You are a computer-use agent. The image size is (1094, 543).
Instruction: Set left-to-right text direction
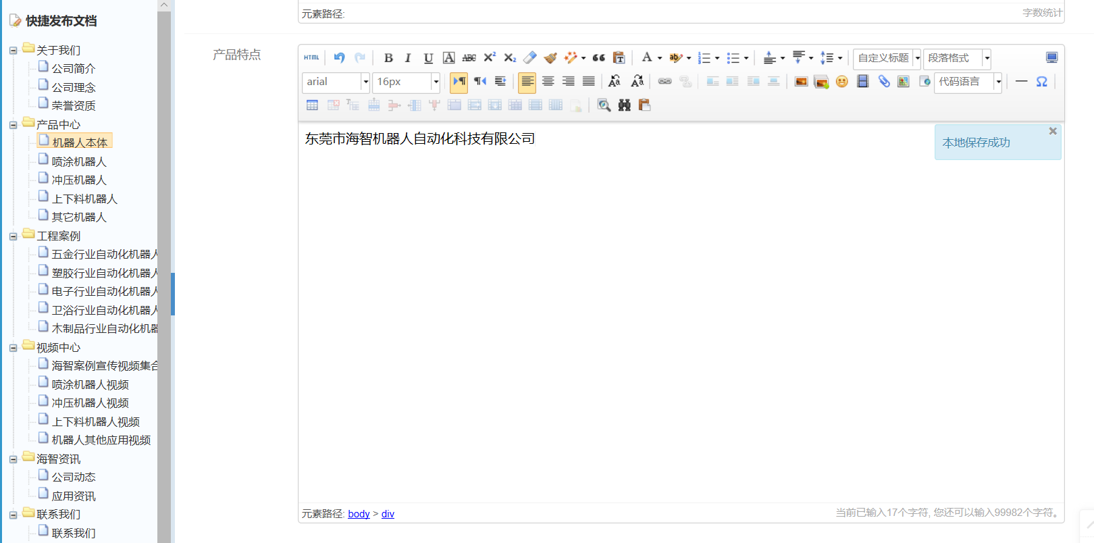(459, 82)
